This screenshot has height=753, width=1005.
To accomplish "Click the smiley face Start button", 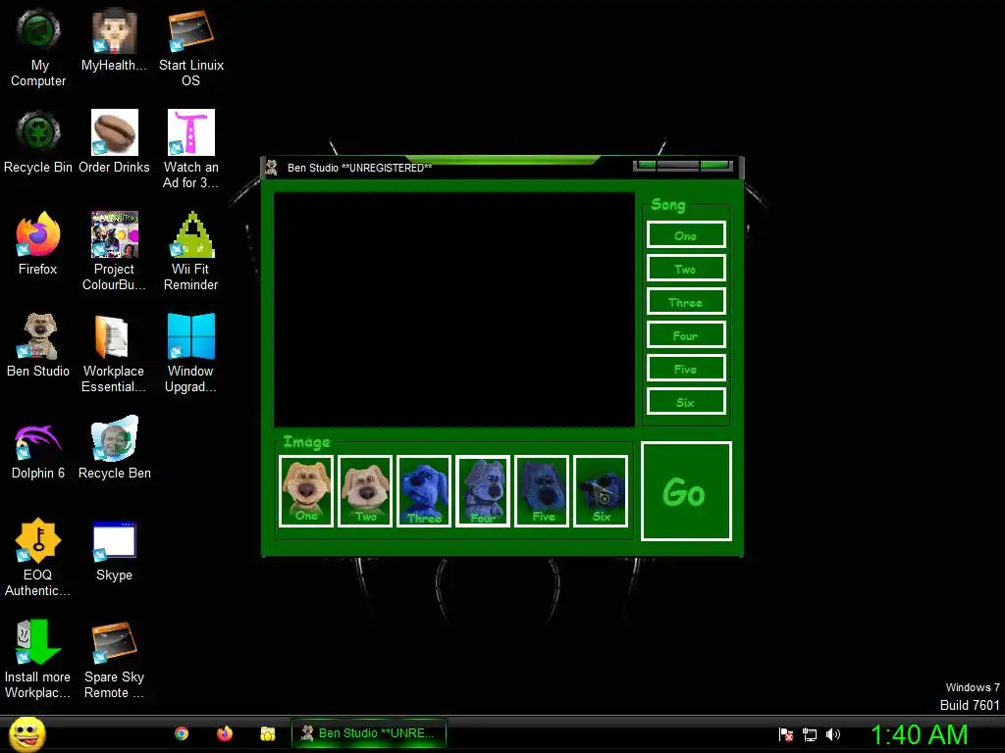I will [x=27, y=733].
